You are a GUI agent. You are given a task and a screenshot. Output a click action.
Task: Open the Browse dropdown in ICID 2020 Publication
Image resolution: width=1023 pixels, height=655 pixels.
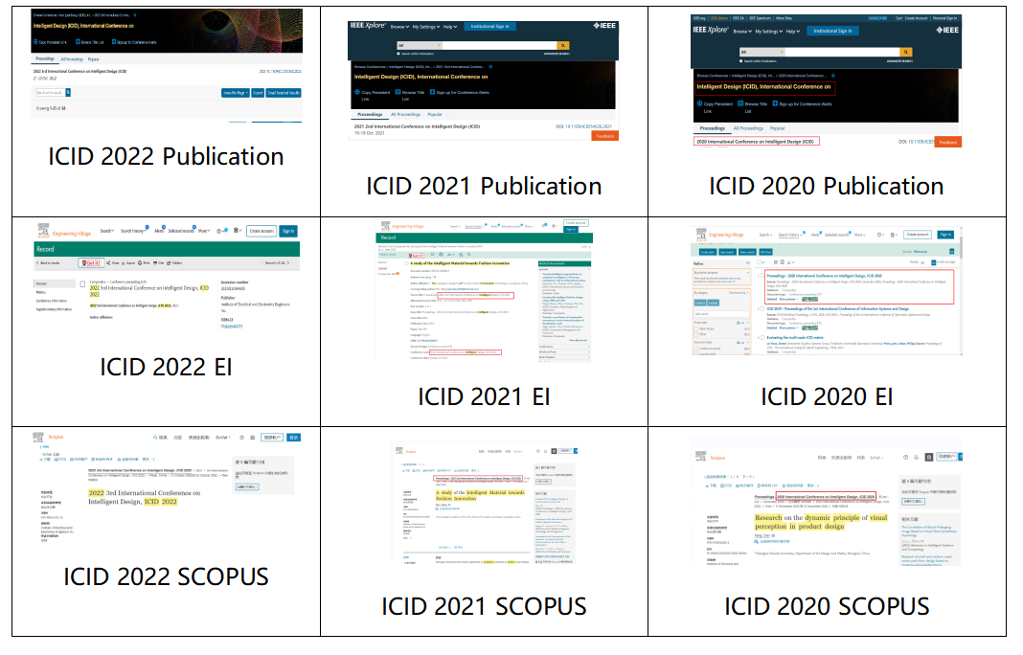[x=742, y=32]
